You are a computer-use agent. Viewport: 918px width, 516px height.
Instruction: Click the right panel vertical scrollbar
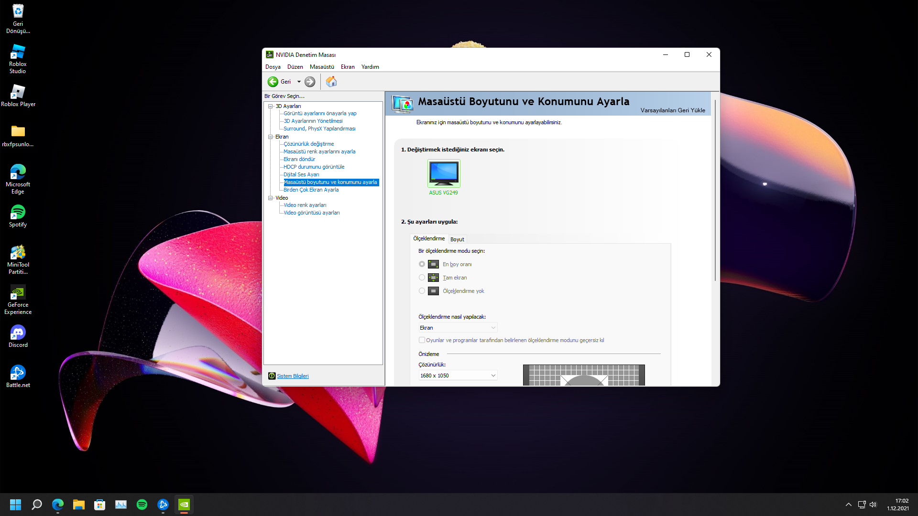715,191
